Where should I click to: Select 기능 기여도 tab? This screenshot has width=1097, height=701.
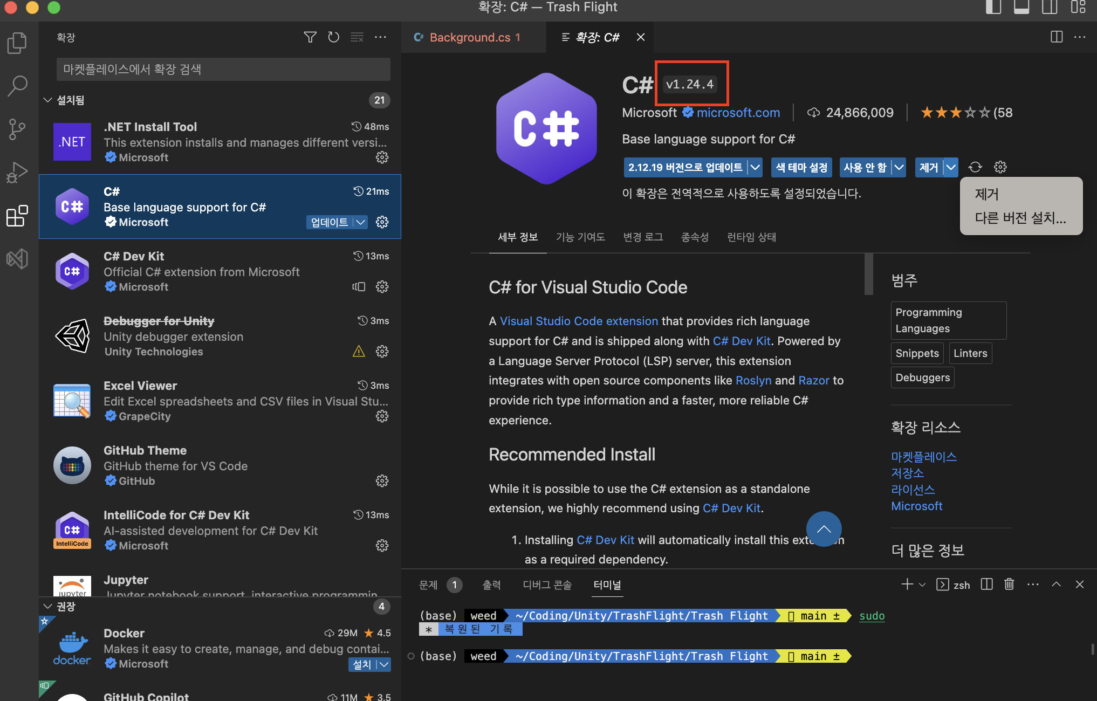pos(580,237)
